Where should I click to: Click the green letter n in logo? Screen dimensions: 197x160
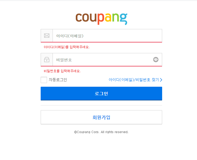point(116,17)
